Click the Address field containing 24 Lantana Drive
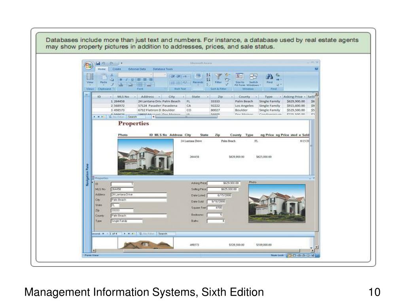Image resolution: width=405 pixels, height=304 pixels. [139, 195]
